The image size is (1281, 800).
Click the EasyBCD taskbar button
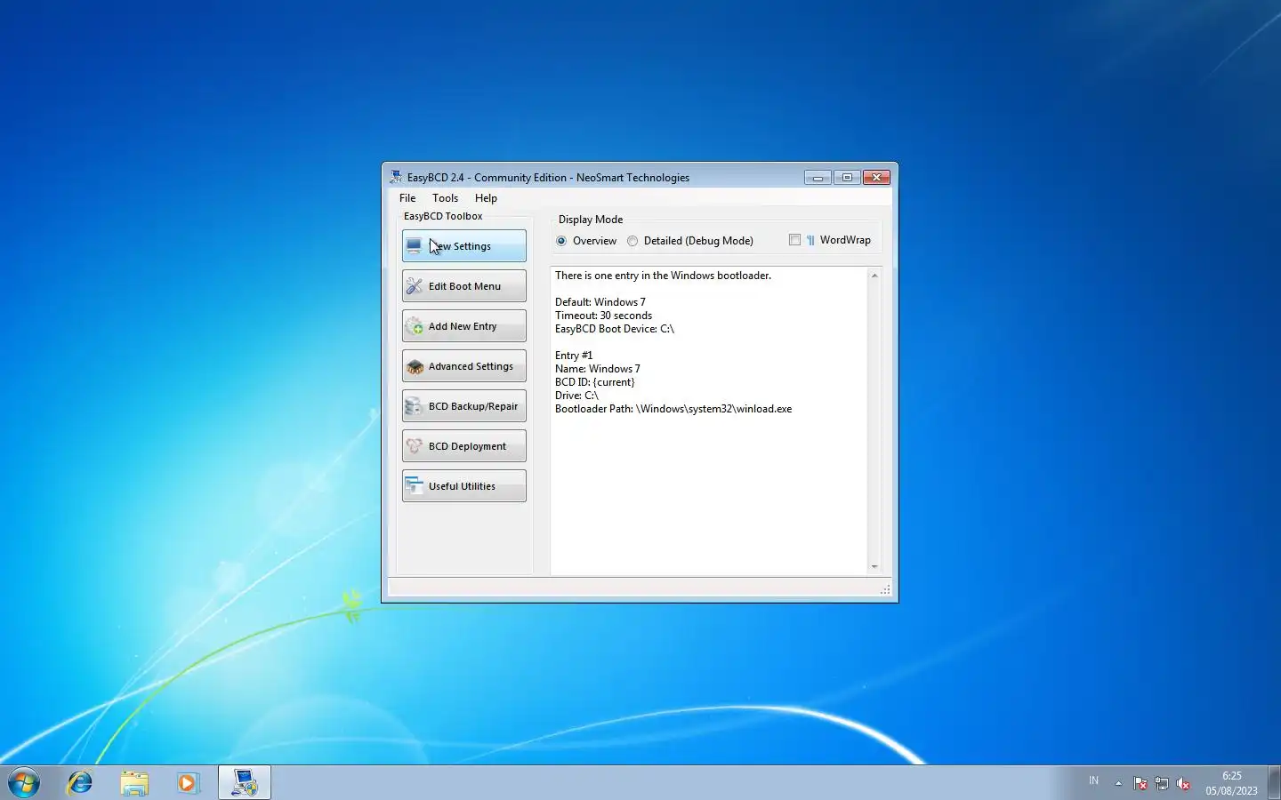click(245, 782)
